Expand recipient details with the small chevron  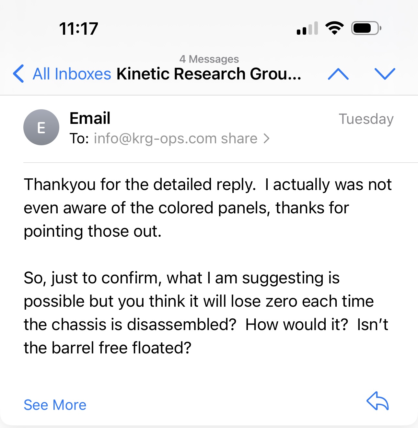point(266,139)
